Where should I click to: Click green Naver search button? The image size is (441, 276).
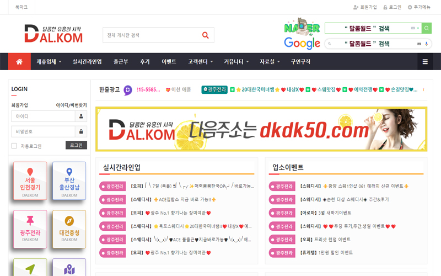click(427, 28)
